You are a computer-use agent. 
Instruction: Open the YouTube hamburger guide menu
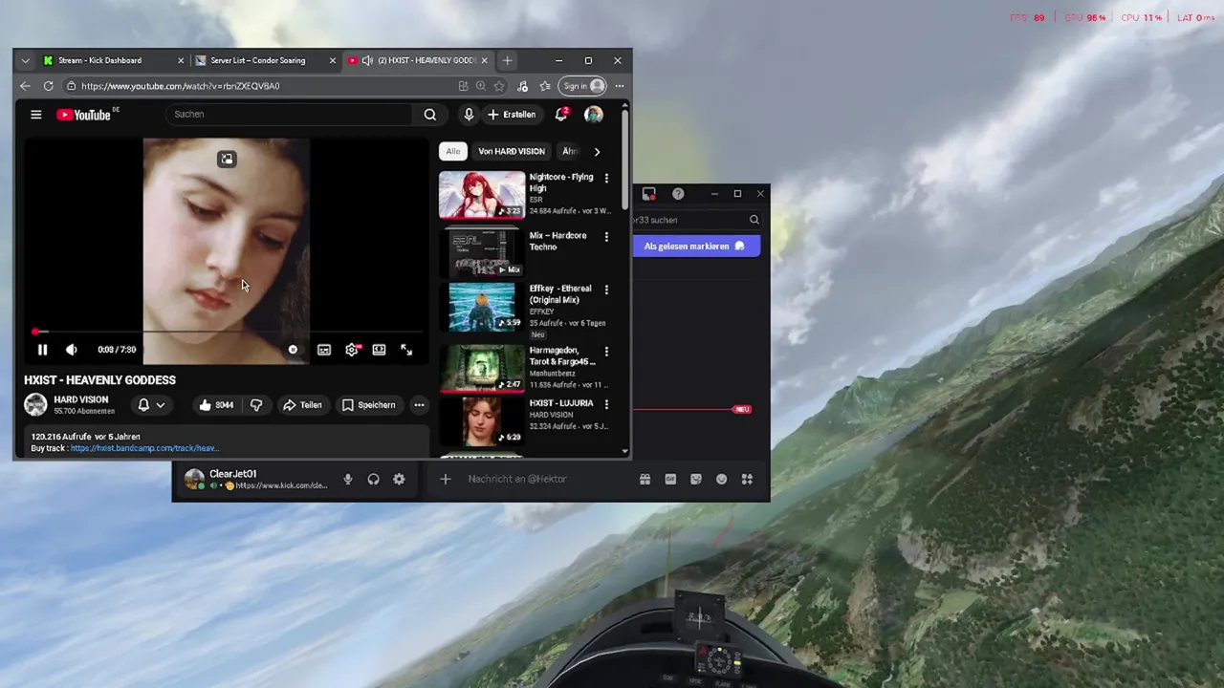tap(36, 115)
